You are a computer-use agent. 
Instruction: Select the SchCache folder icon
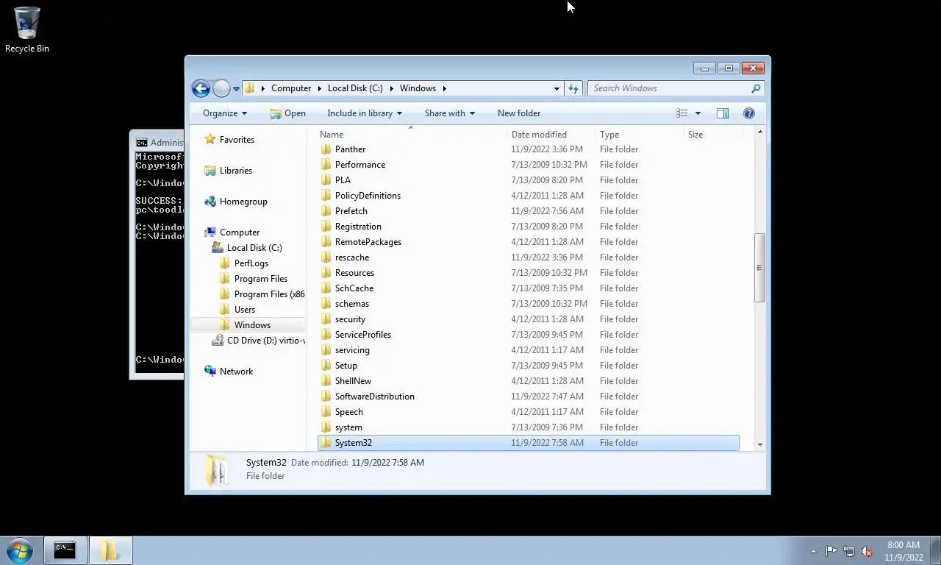(x=326, y=288)
